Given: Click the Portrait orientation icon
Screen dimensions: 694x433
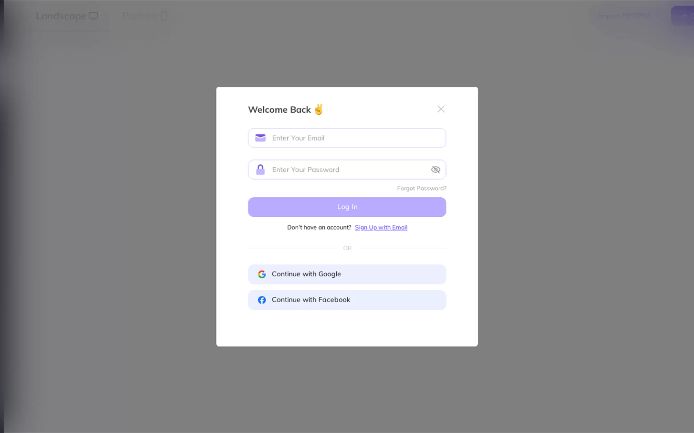Looking at the screenshot, I should 164,16.
